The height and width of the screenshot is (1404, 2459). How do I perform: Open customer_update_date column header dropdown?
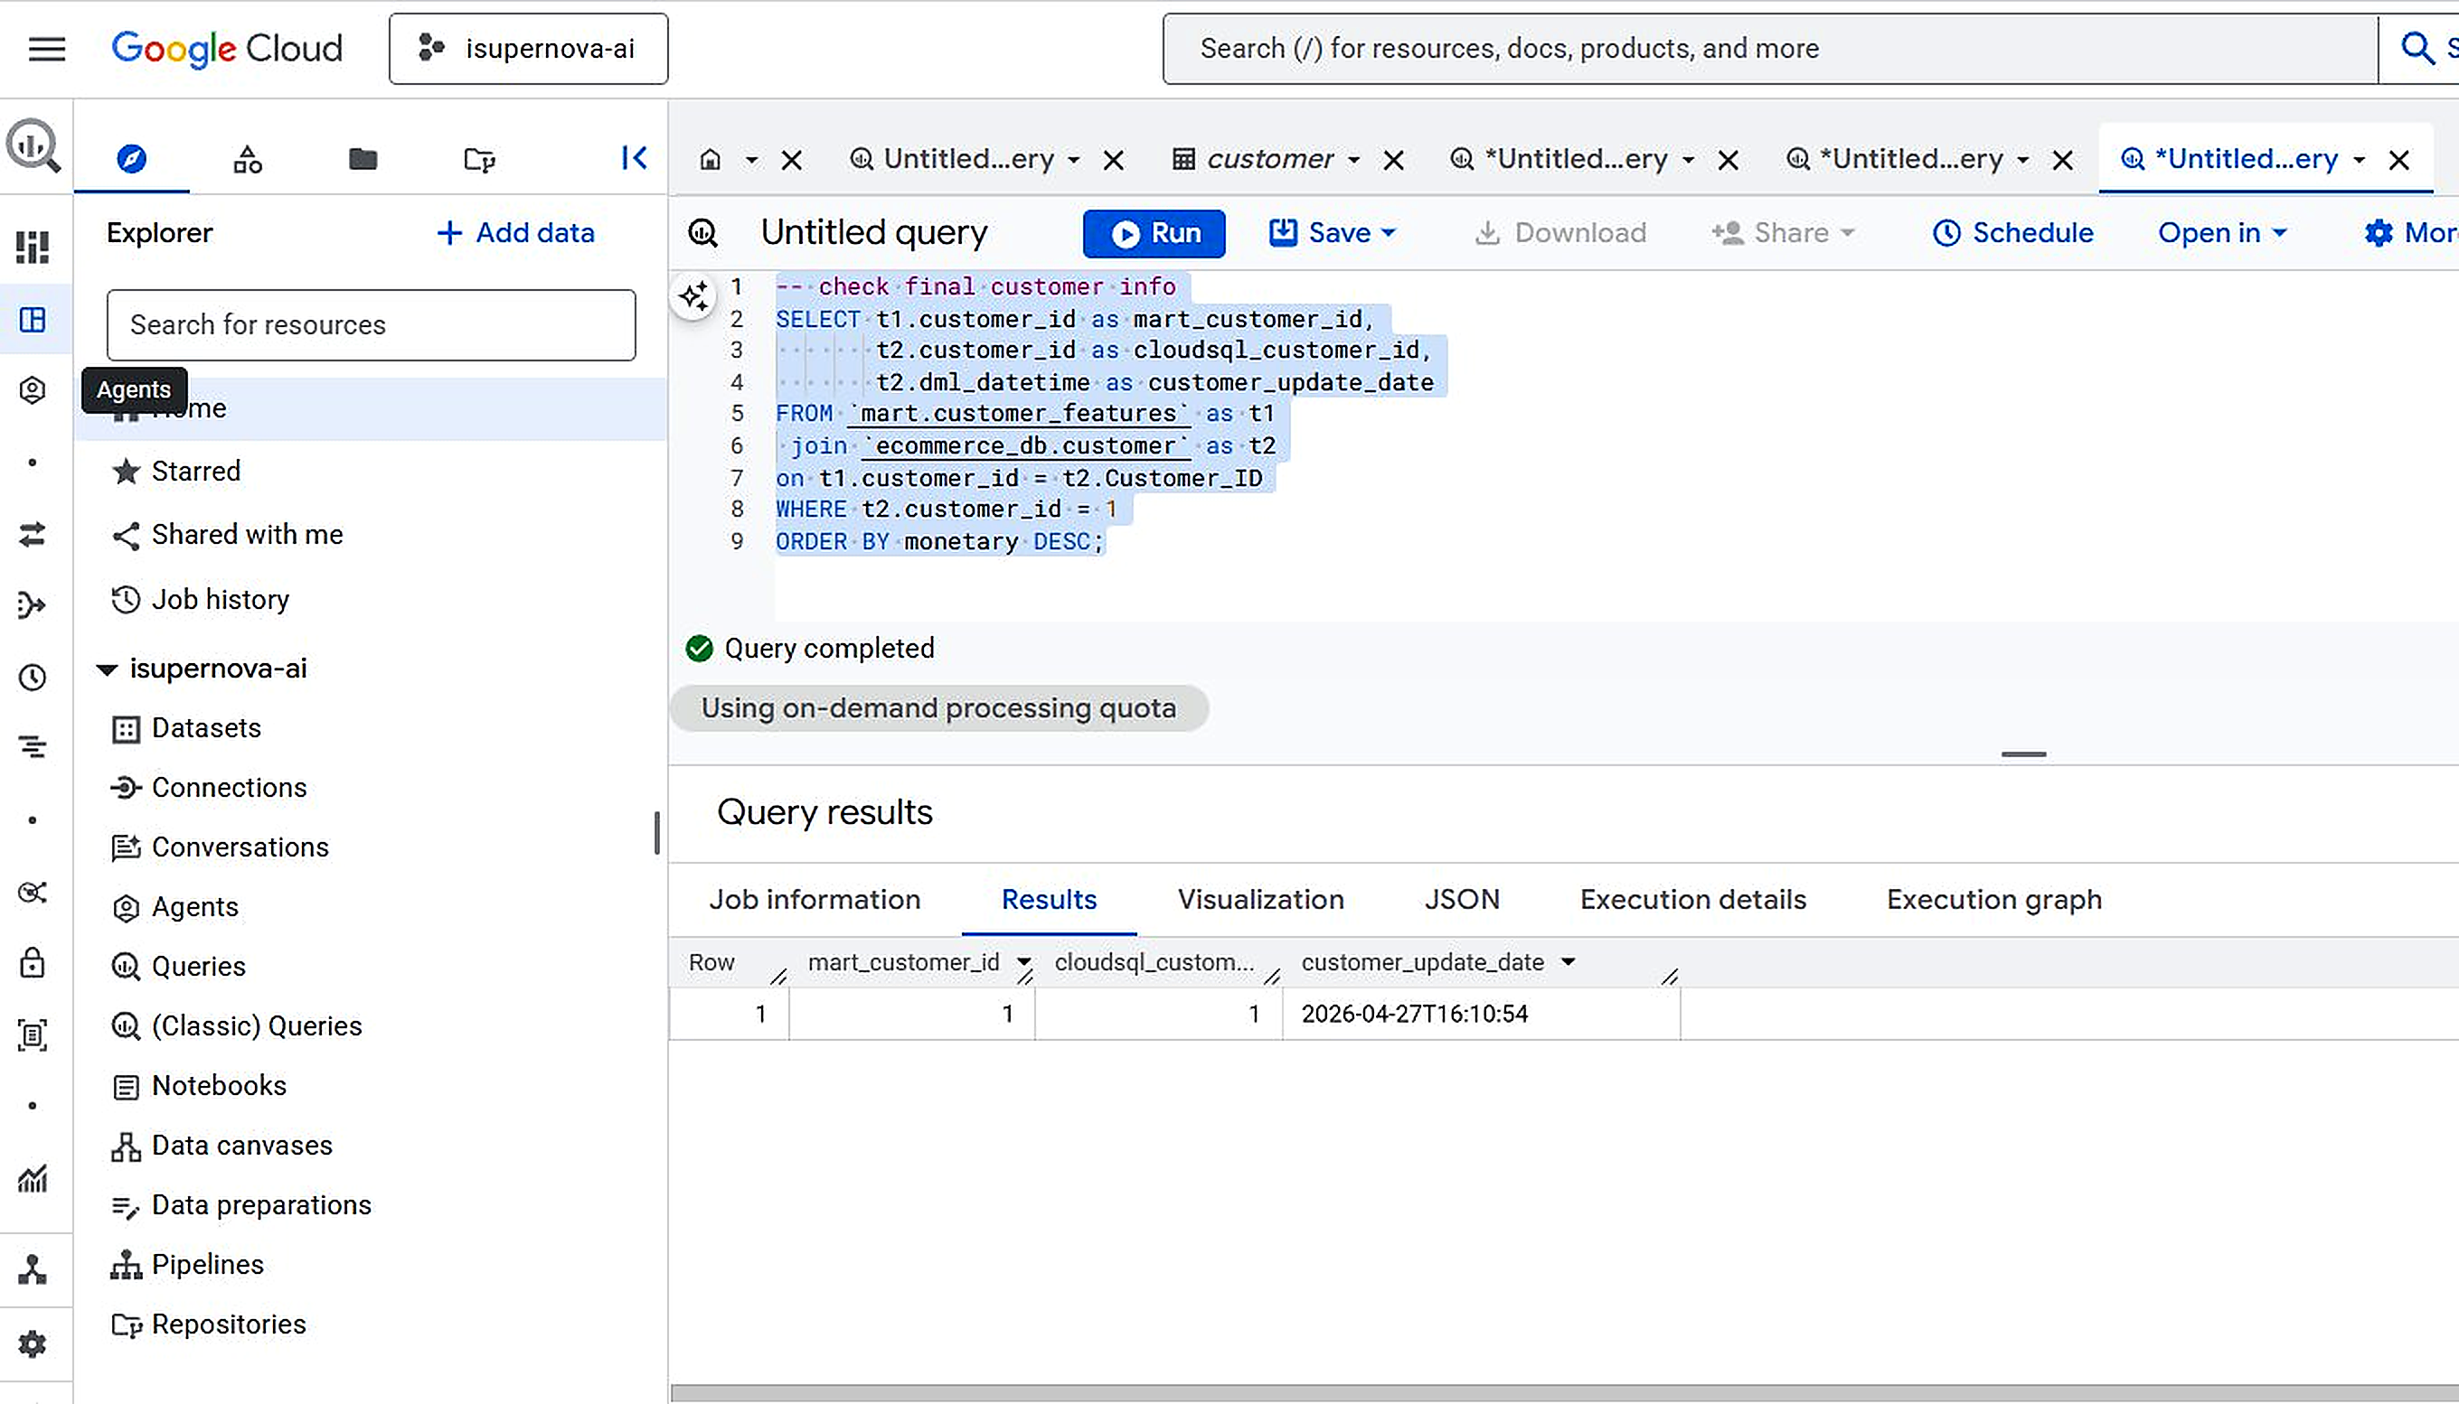coord(1569,961)
